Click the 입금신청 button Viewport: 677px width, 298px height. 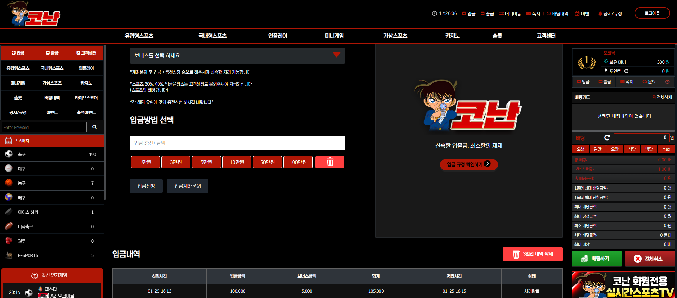point(146,186)
